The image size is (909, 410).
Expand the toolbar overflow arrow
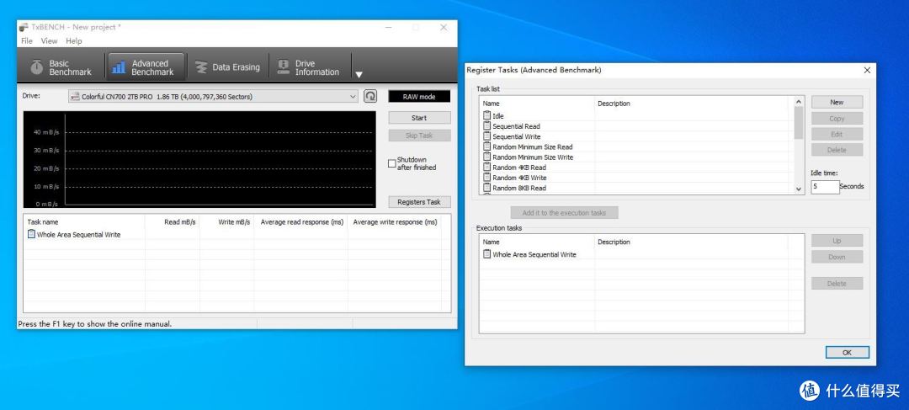click(359, 74)
